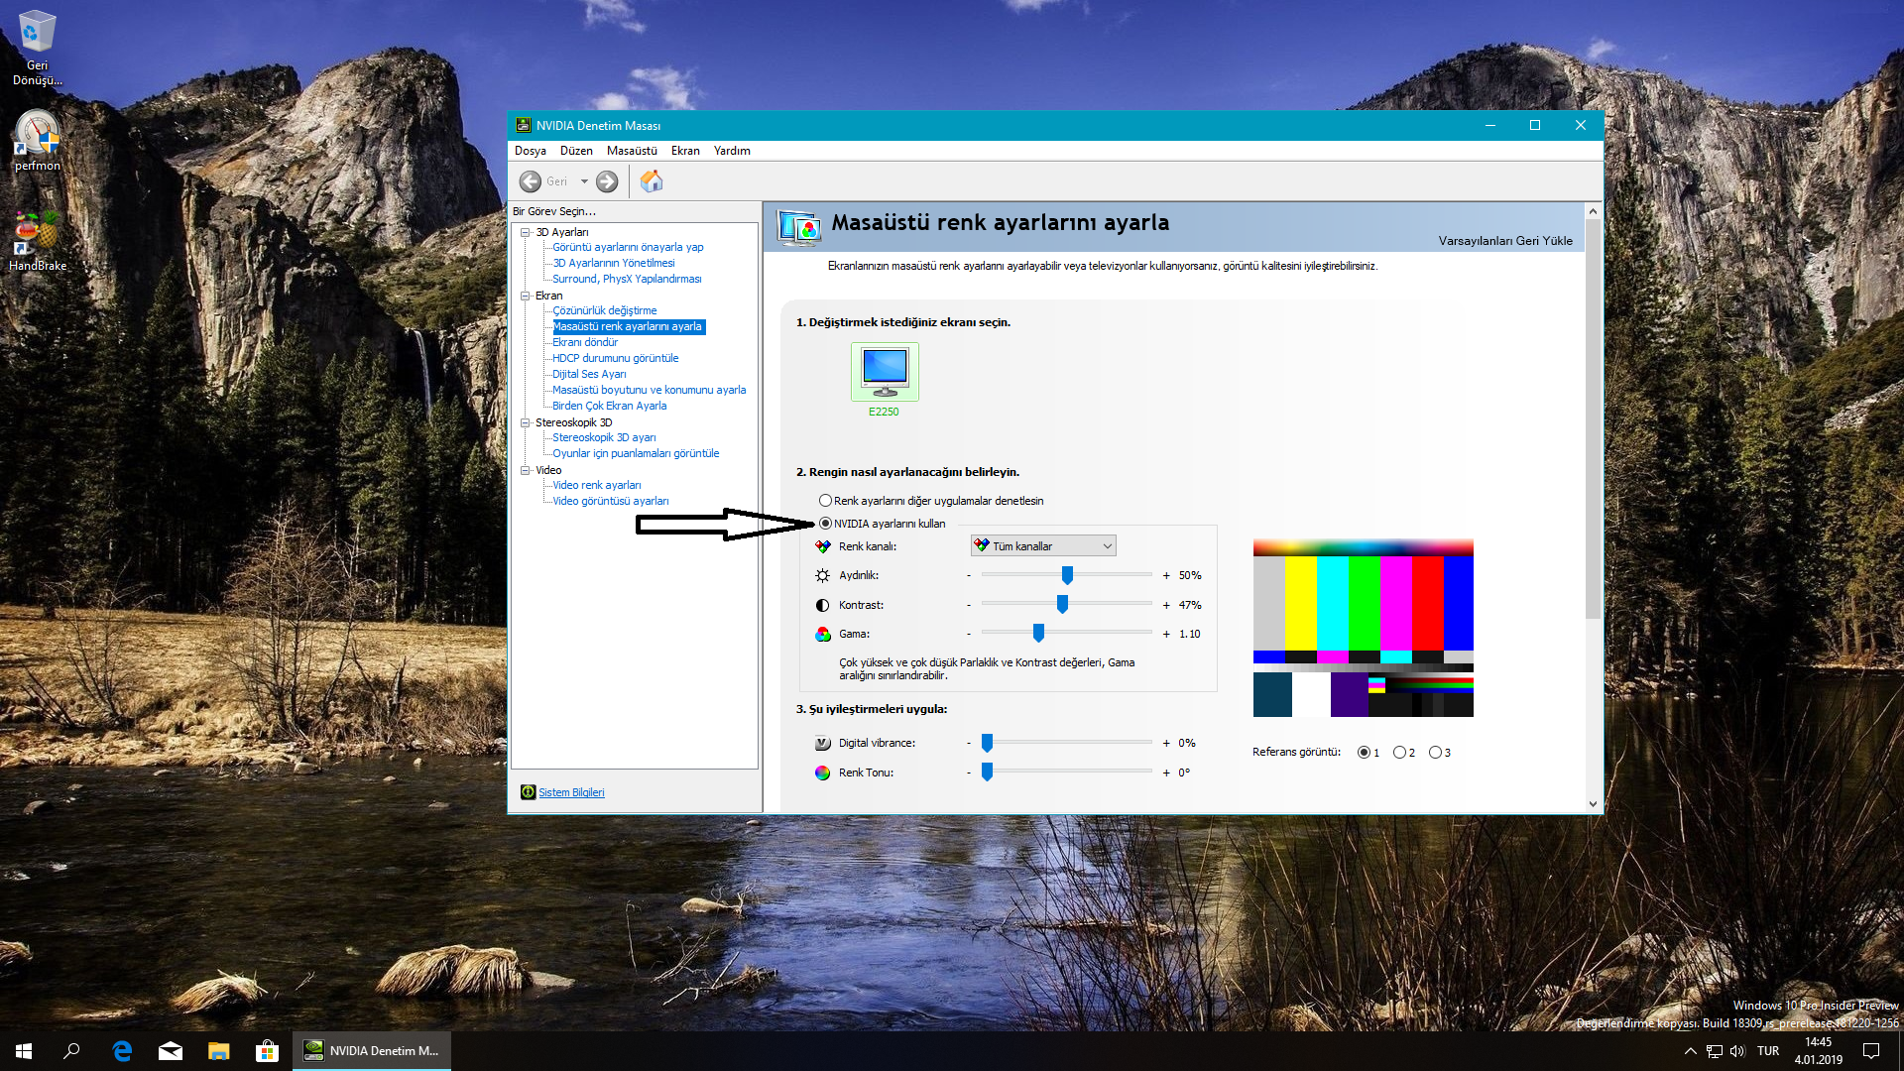Click the taskbar search icon

(x=71, y=1051)
